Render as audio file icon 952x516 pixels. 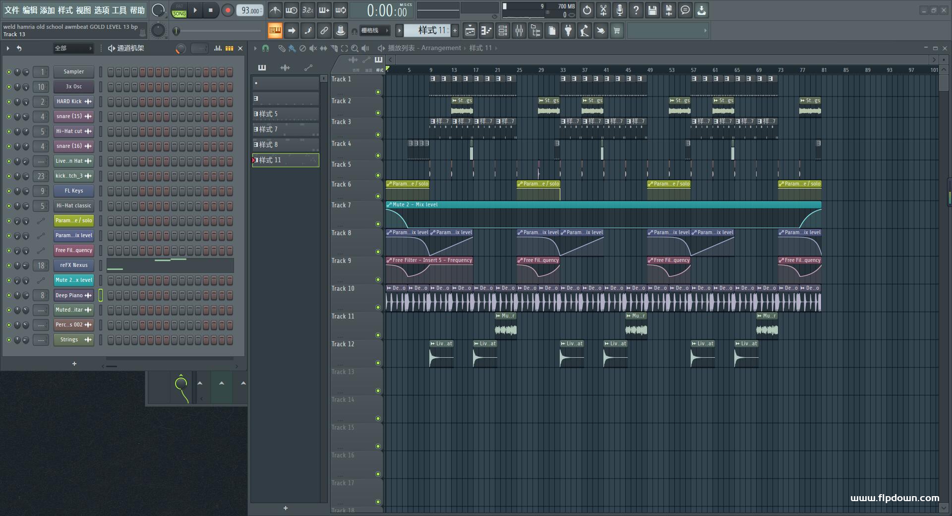pyautogui.click(x=669, y=10)
